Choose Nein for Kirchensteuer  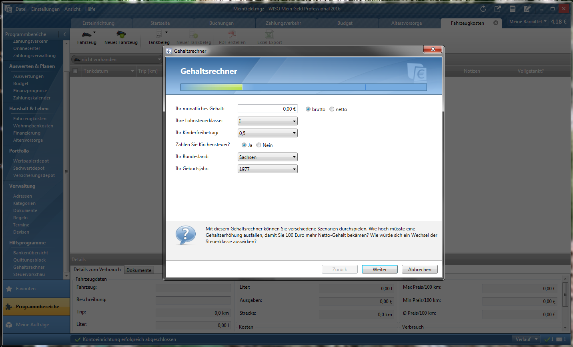pyautogui.click(x=258, y=145)
